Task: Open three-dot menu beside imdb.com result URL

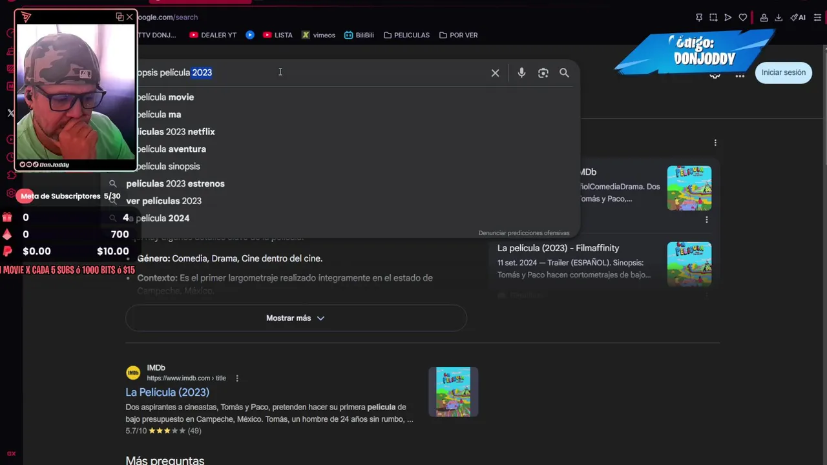Action: point(237,378)
